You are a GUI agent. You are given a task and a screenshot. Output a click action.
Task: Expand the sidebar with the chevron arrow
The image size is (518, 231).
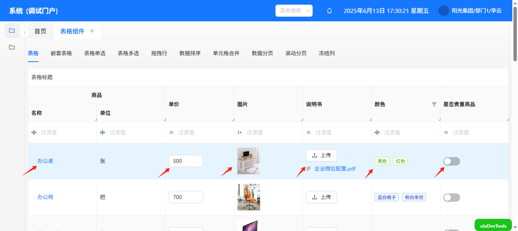click(24, 33)
